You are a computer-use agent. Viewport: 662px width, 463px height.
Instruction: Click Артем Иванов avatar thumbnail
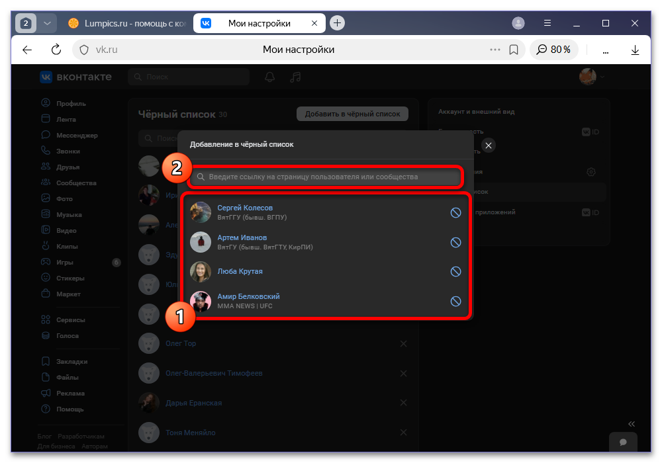tap(201, 242)
